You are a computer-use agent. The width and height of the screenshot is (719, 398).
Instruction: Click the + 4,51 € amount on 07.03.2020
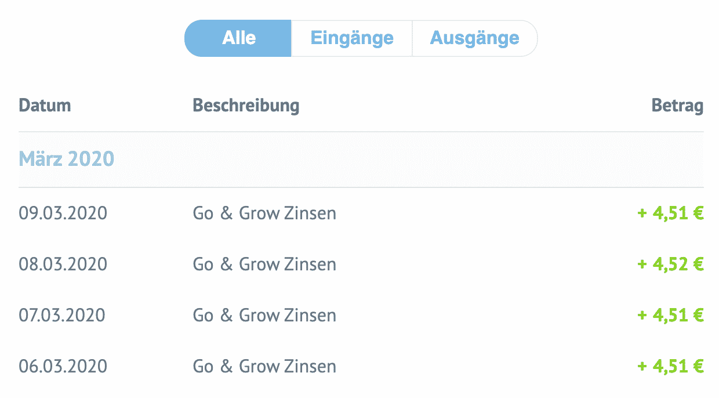click(670, 315)
